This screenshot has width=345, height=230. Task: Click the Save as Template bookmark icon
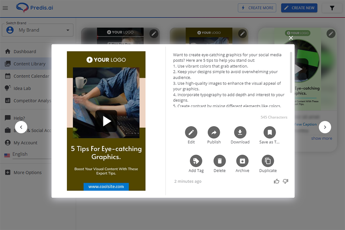coord(270,132)
